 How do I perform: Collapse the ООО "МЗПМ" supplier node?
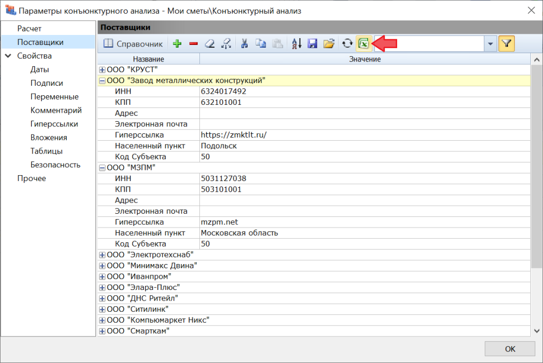[102, 167]
